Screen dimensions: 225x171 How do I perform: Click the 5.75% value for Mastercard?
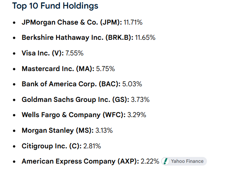coord(105,69)
